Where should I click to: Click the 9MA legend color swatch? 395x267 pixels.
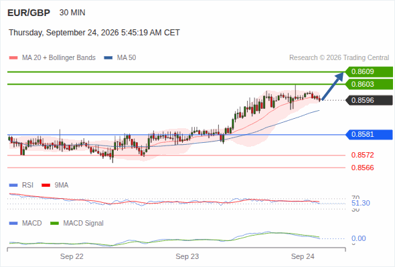pyautogui.click(x=46, y=186)
